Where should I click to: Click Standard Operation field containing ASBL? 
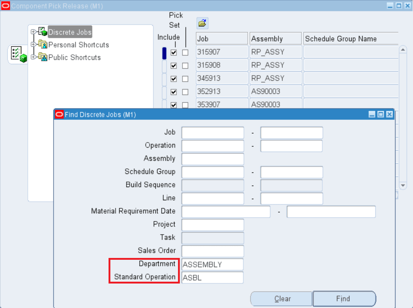click(x=213, y=277)
